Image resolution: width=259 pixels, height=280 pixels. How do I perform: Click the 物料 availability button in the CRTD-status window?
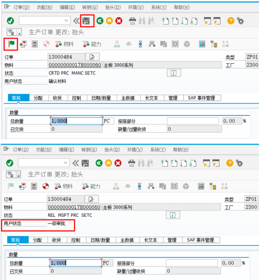(64, 44)
